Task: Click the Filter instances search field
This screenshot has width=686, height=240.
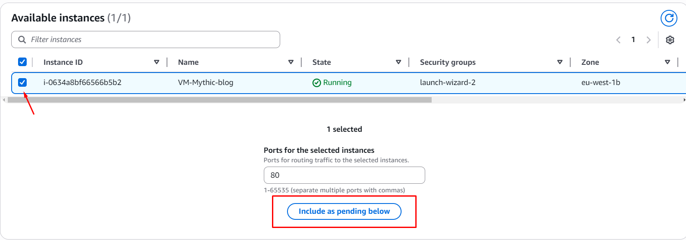Action: point(151,39)
